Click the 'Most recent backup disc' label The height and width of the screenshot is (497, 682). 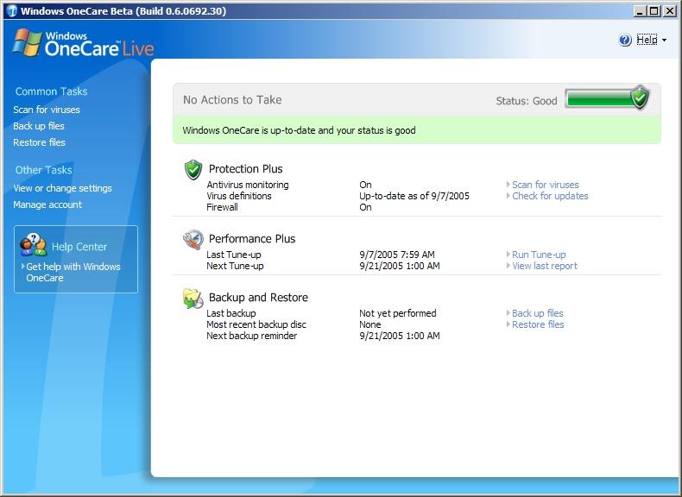(x=256, y=324)
